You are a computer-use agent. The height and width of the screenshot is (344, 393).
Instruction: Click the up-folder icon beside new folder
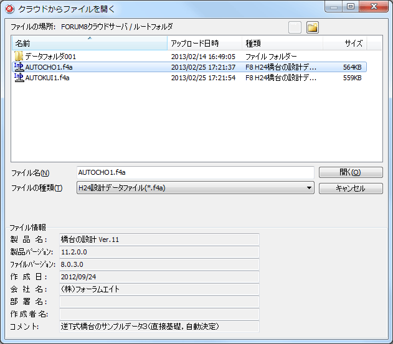[295, 27]
